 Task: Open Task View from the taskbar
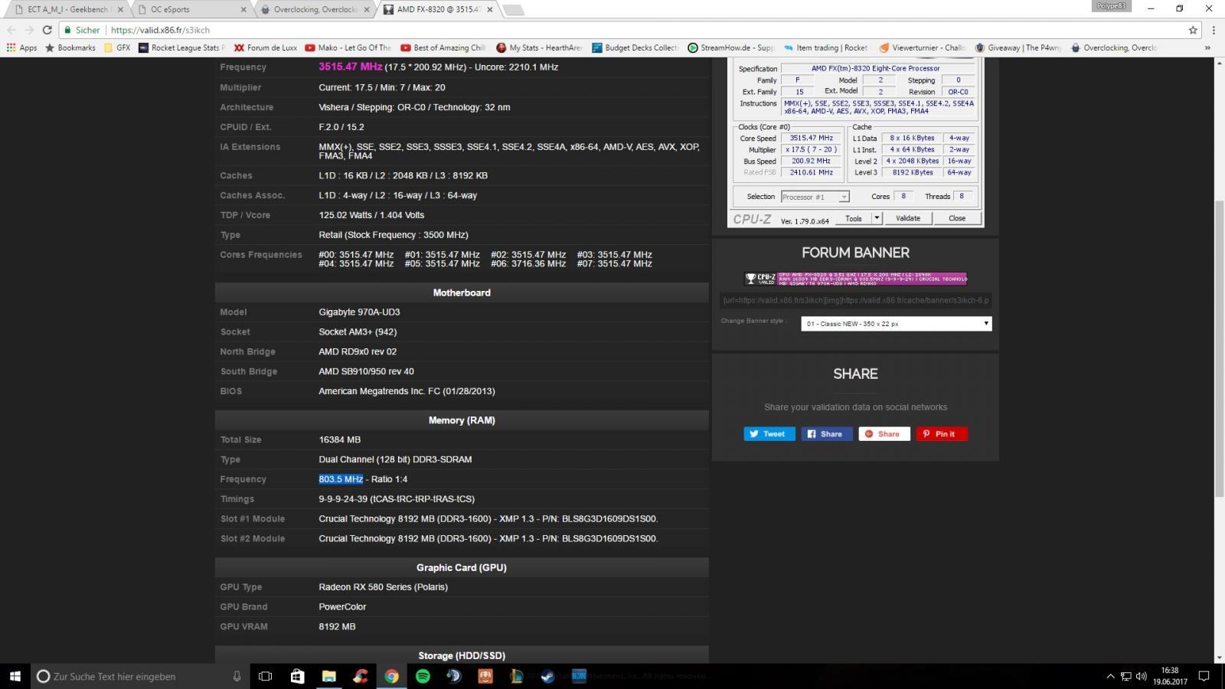266,676
